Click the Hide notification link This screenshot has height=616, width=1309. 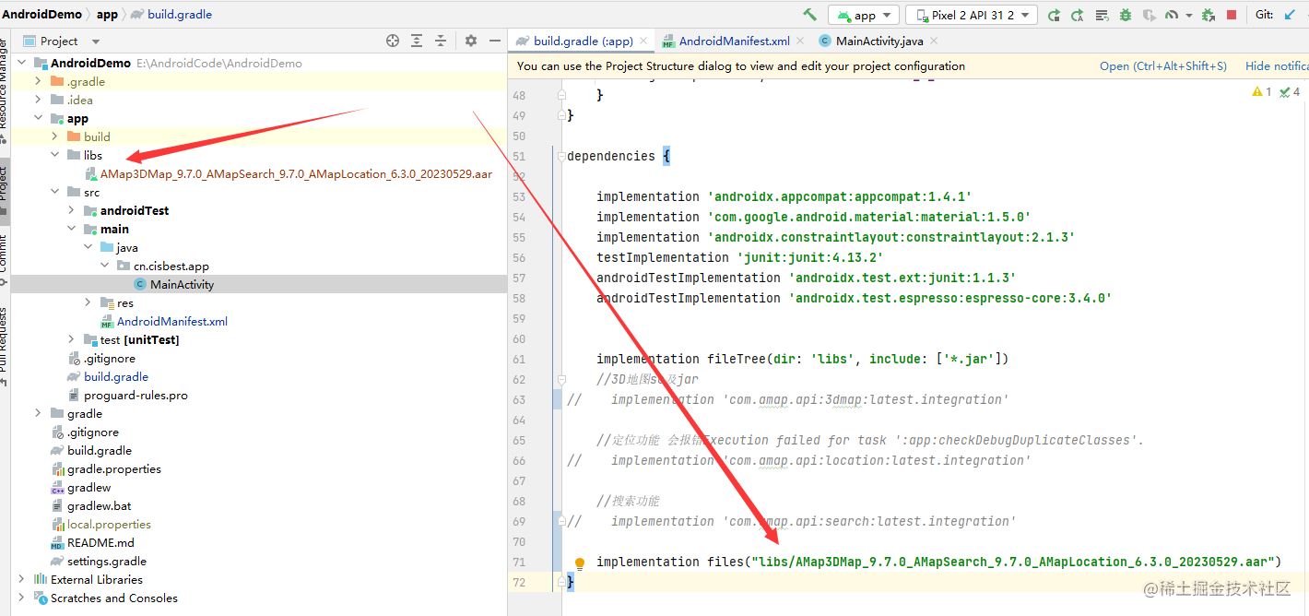click(x=1277, y=65)
